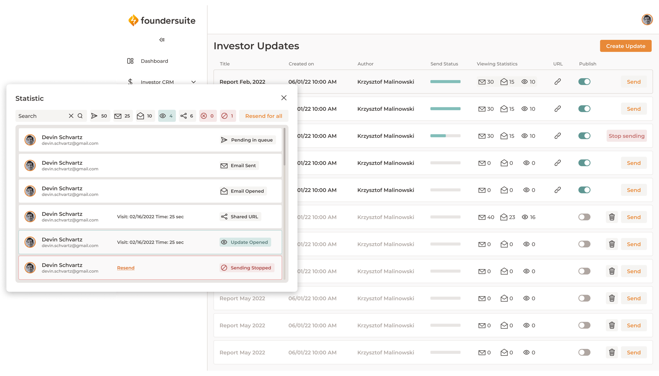The height and width of the screenshot is (376, 659).
Task: Filter by emails sent count 25
Action: (x=122, y=116)
